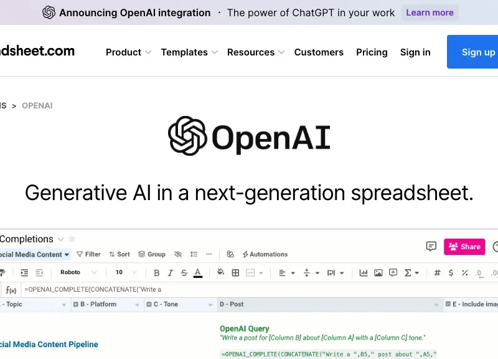Click the add comment toolbar icon
Screen dimensions: 498x359
[x=393, y=272]
